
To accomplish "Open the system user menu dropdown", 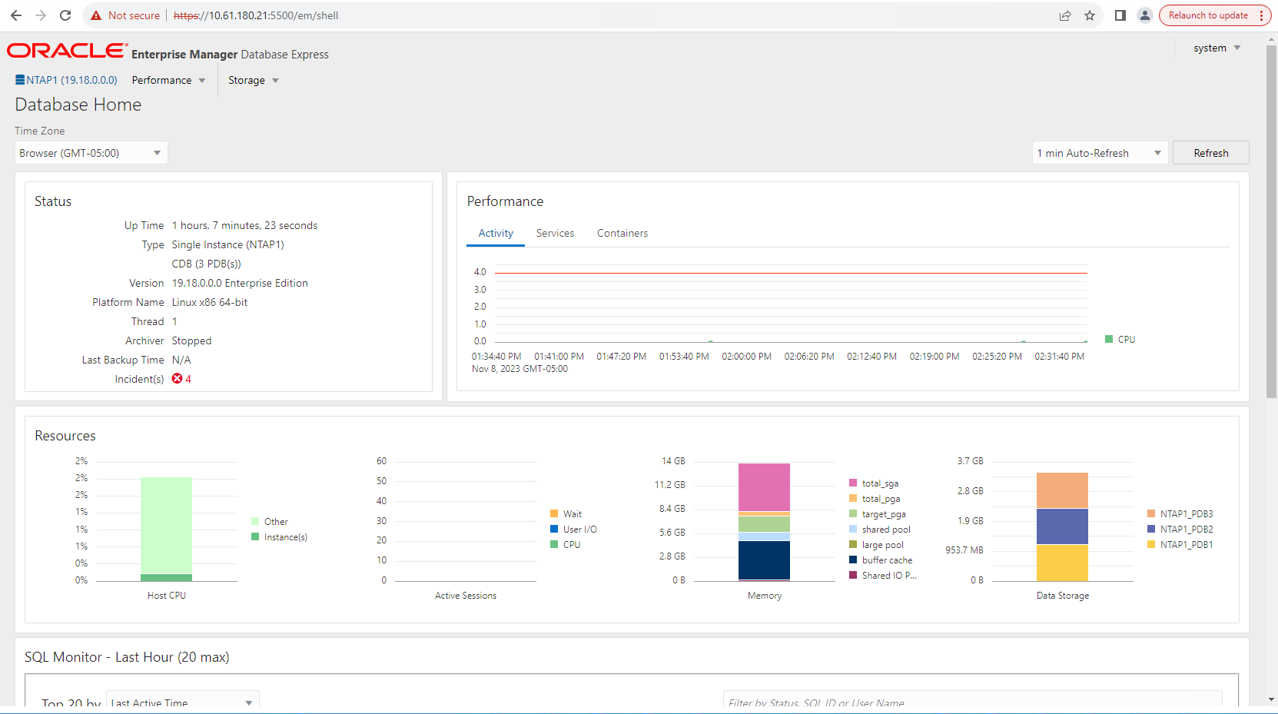I will (1217, 48).
